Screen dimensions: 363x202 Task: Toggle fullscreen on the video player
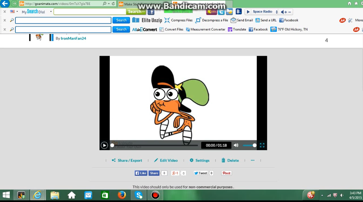coord(262,145)
